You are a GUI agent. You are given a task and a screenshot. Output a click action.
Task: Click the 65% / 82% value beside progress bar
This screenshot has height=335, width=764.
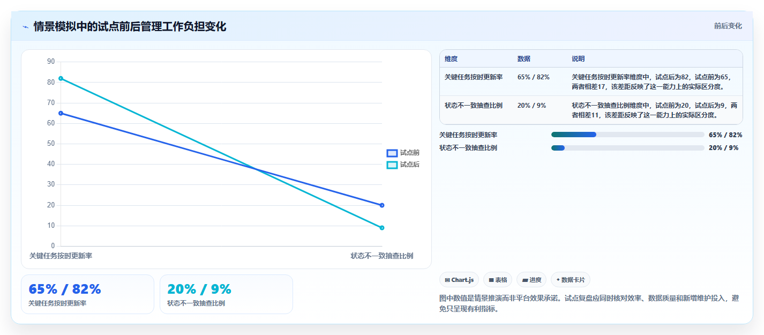[x=725, y=135]
